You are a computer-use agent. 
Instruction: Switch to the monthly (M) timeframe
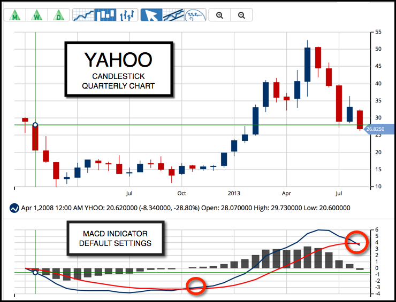15,15
